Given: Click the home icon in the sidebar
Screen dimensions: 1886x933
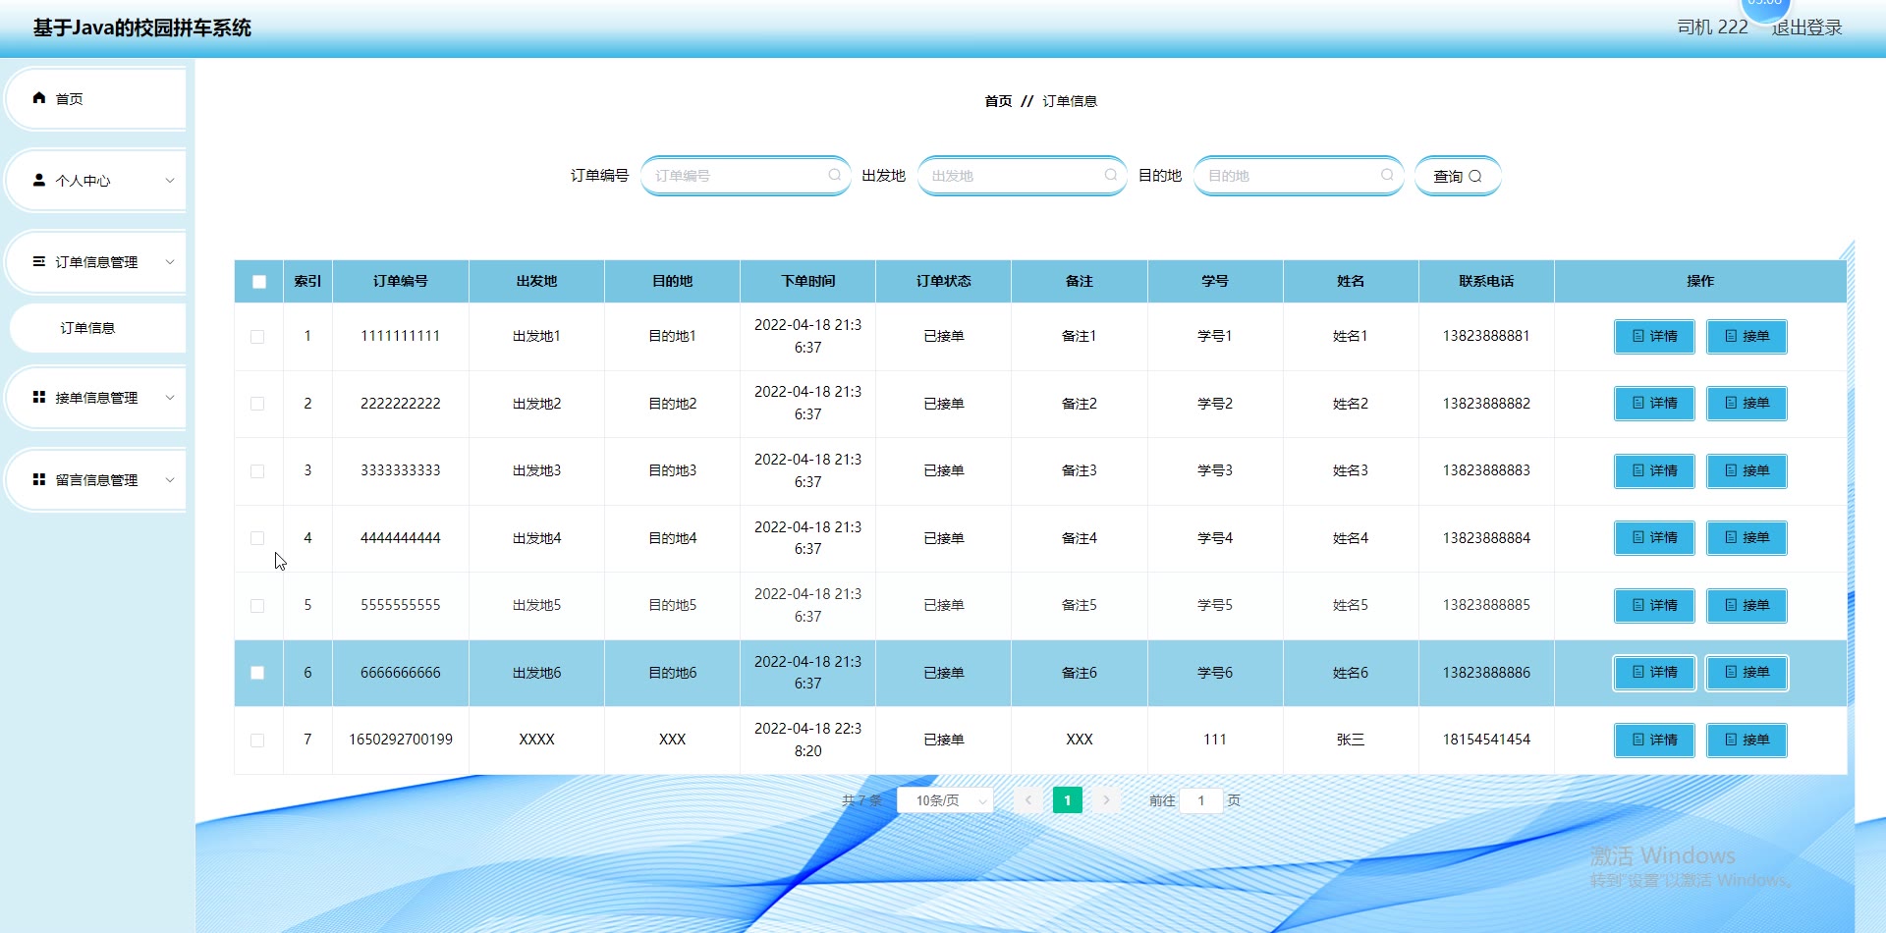Looking at the screenshot, I should point(39,98).
